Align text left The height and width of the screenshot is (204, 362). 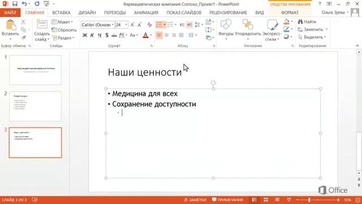(x=159, y=35)
